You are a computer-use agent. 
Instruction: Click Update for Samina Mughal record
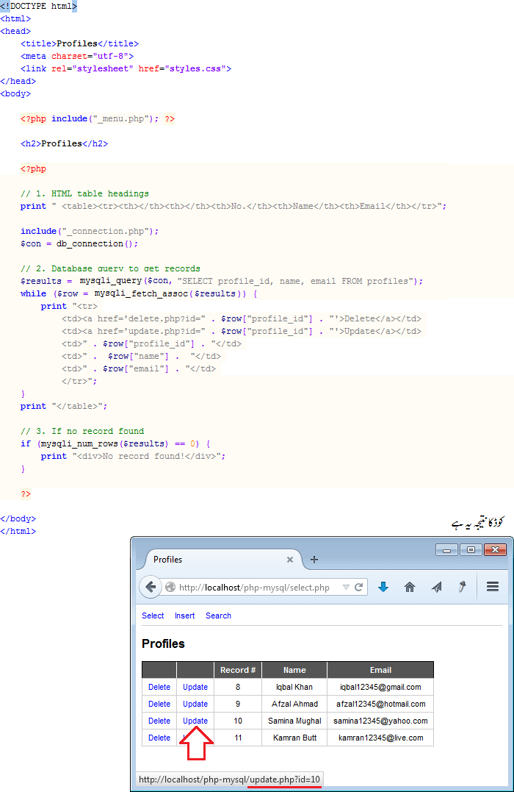[x=195, y=721]
